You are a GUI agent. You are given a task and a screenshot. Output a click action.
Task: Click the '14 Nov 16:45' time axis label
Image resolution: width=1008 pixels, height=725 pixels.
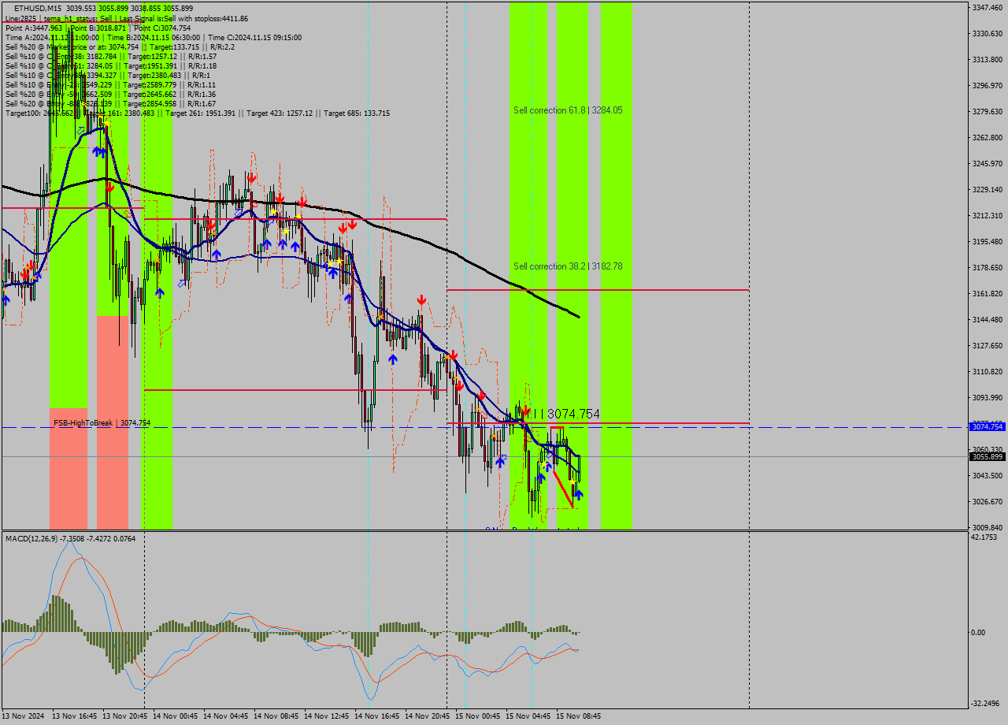pyautogui.click(x=377, y=716)
